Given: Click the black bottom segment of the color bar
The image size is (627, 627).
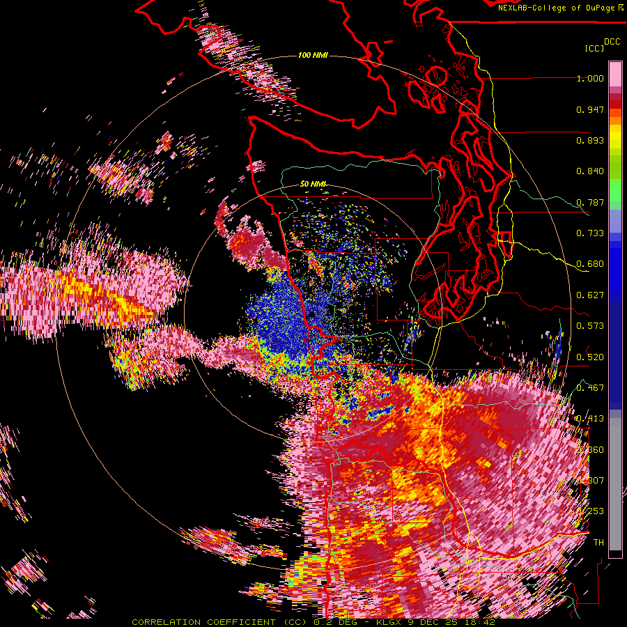Looking at the screenshot, I should coord(615,554).
